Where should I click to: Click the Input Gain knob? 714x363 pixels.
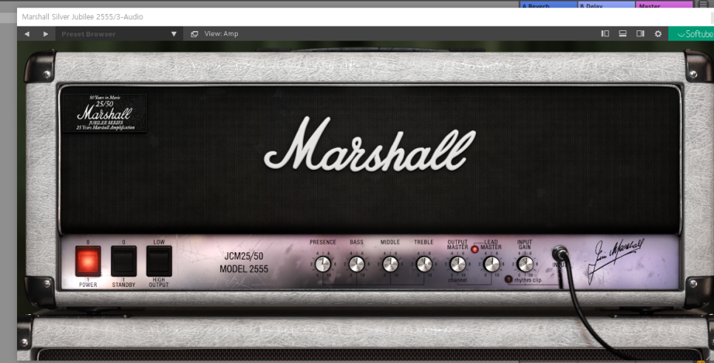pyautogui.click(x=525, y=264)
